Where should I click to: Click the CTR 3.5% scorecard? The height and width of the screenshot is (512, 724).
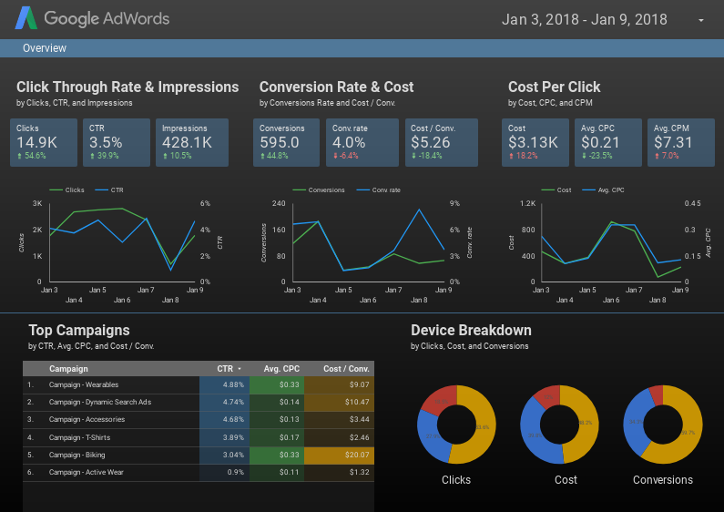117,142
